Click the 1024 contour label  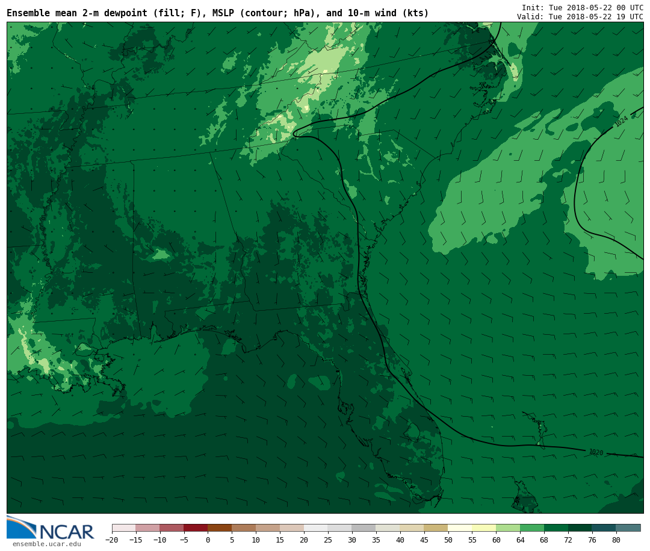[621, 121]
